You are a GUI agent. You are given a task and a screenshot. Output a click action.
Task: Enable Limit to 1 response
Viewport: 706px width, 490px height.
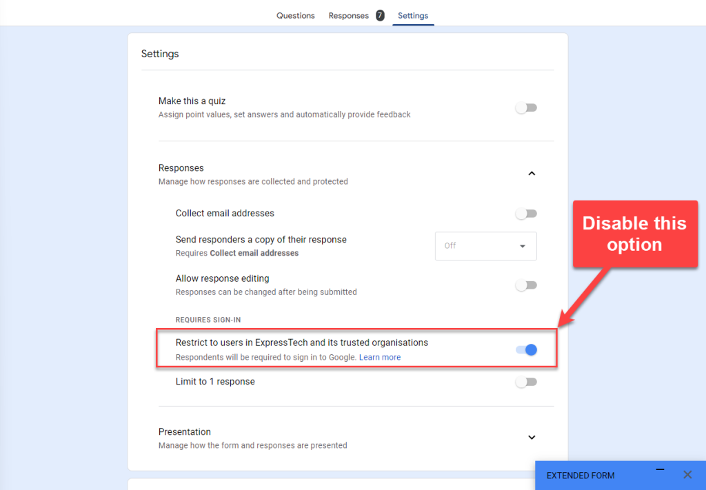[526, 381]
